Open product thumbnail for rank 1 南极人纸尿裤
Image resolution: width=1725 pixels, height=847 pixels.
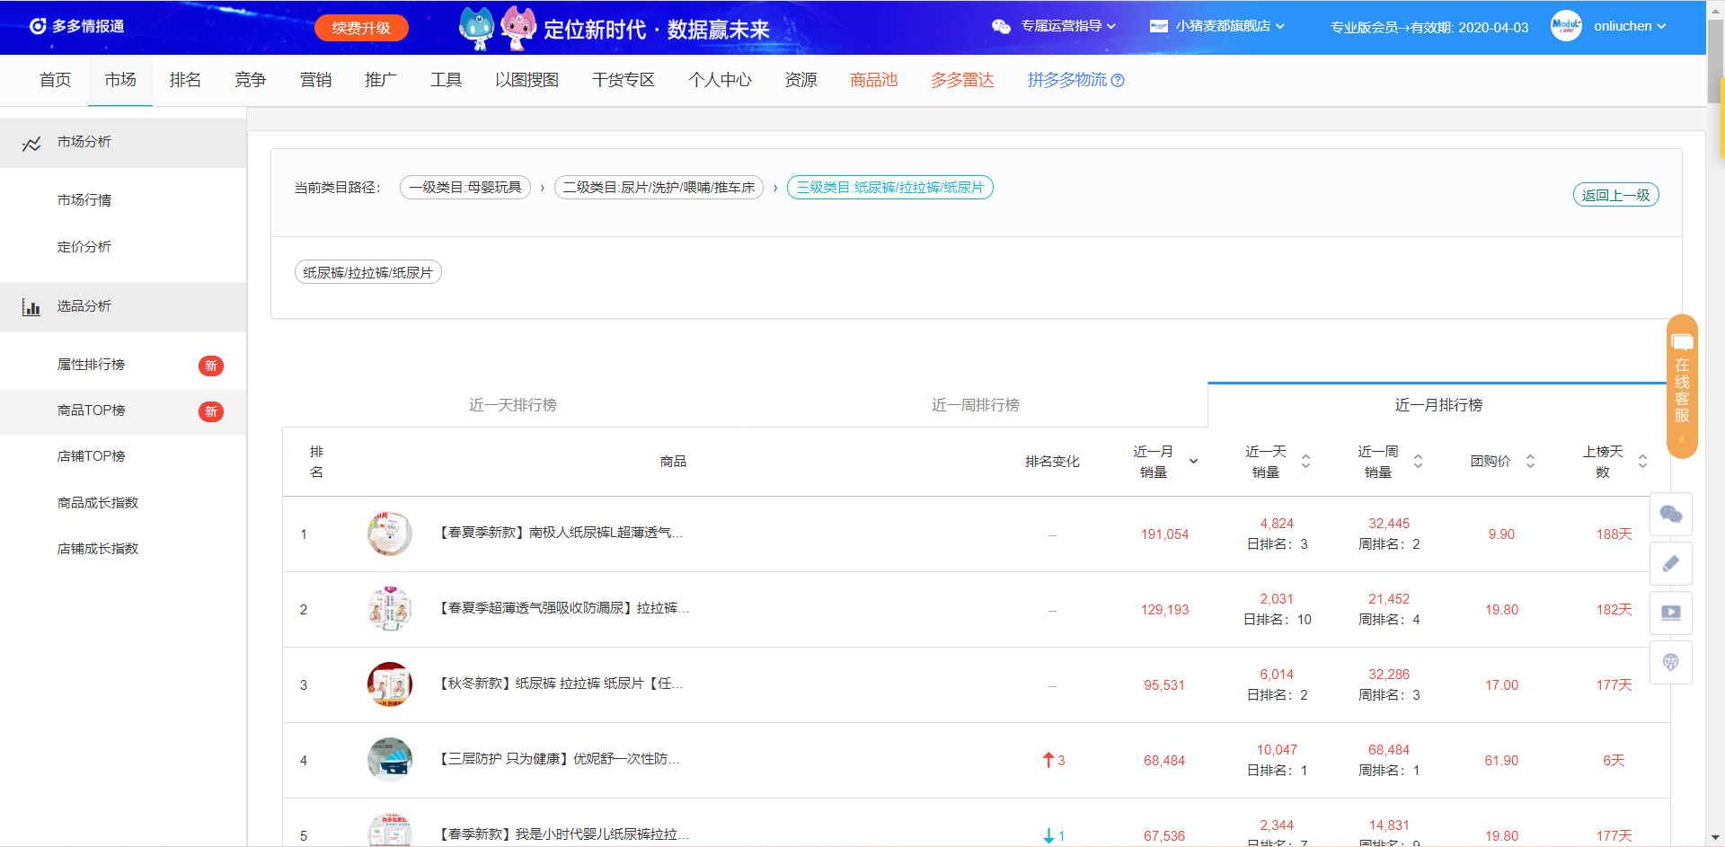[390, 534]
